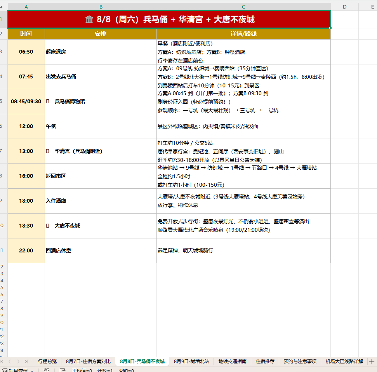The height and width of the screenshot is (372, 377).
Task: Select column B header
Action: coord(101,7)
